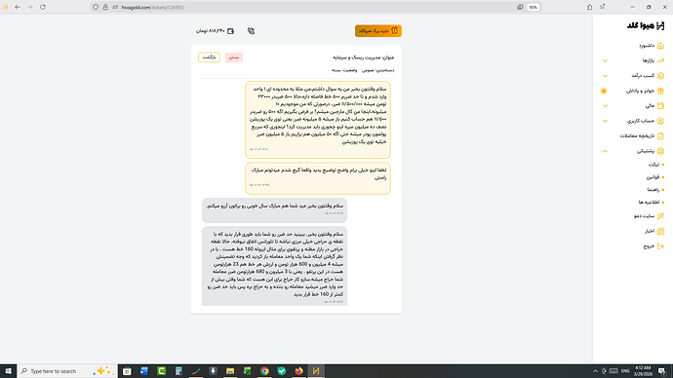This screenshot has height=378, width=673.
Task: Click the orange جایزه بزرگ هیواگلد button
Action: (x=378, y=31)
